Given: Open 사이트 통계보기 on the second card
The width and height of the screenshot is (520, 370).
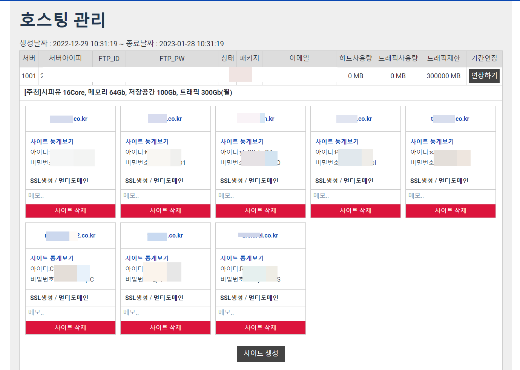Looking at the screenshot, I should 147,142.
